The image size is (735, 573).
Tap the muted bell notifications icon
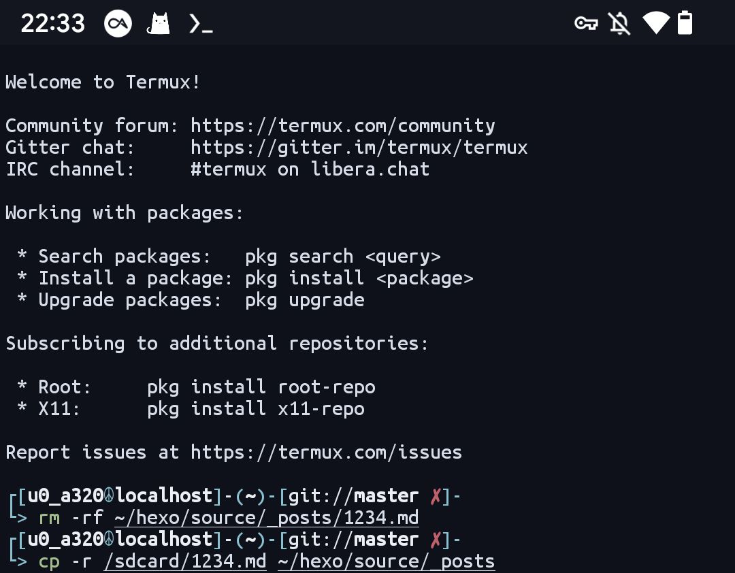pos(619,23)
